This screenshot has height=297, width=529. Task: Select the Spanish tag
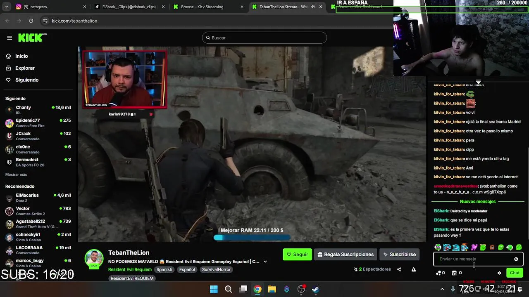coord(164,269)
